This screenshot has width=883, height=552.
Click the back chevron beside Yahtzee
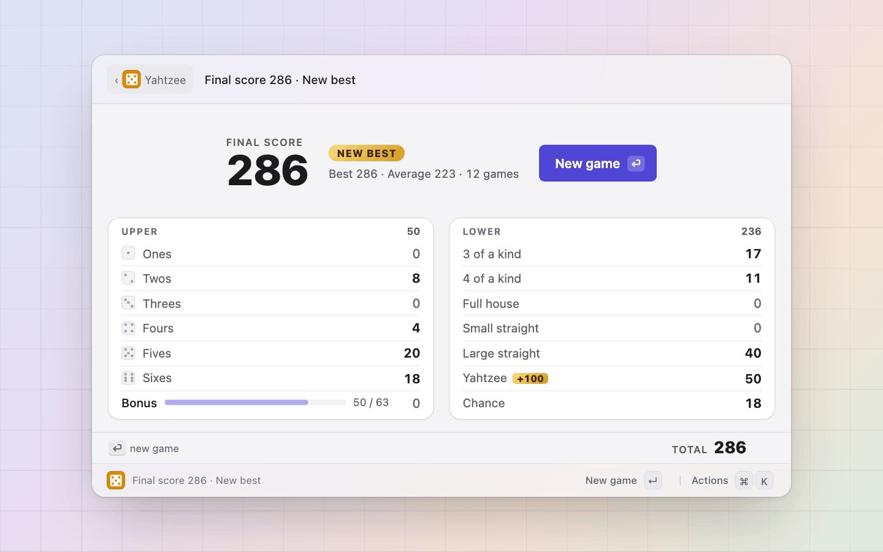pyautogui.click(x=116, y=80)
